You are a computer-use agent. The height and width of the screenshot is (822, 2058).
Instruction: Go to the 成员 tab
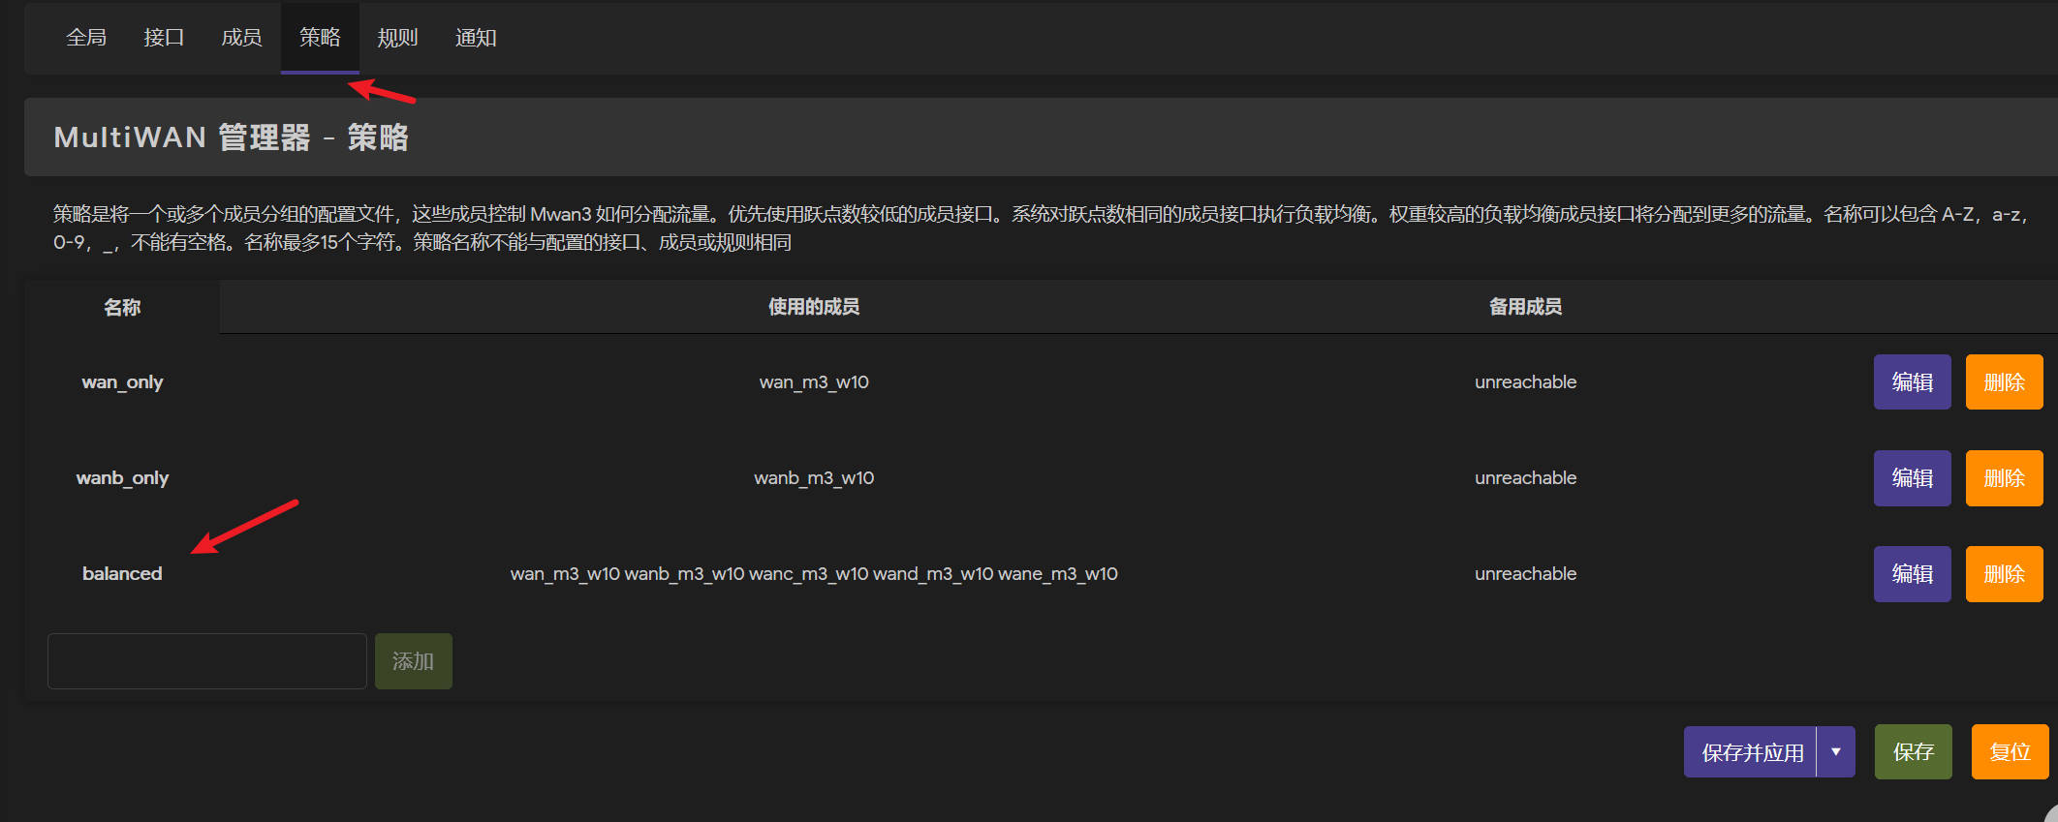pyautogui.click(x=241, y=38)
